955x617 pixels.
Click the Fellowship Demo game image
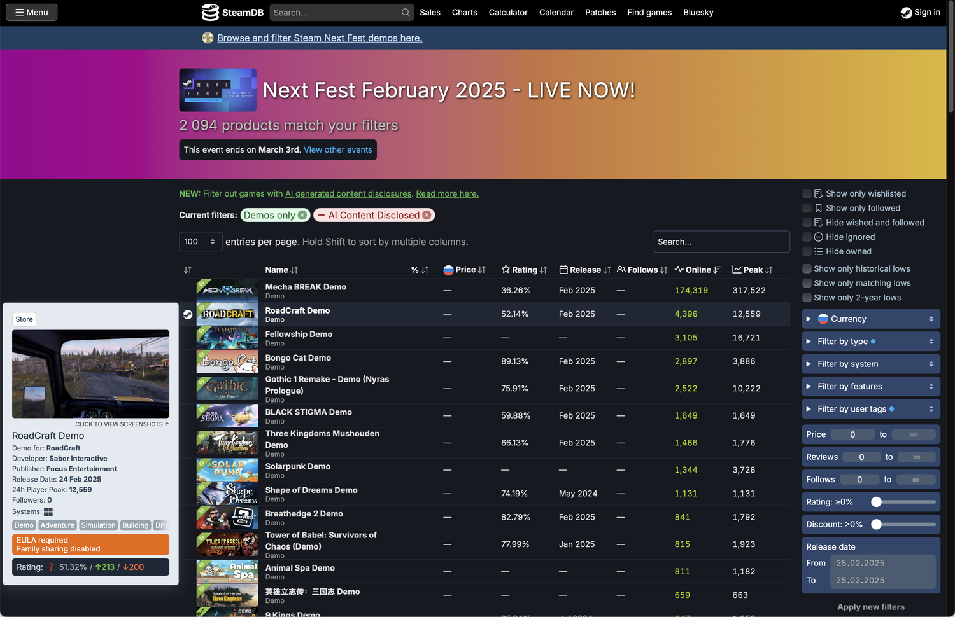[227, 338]
